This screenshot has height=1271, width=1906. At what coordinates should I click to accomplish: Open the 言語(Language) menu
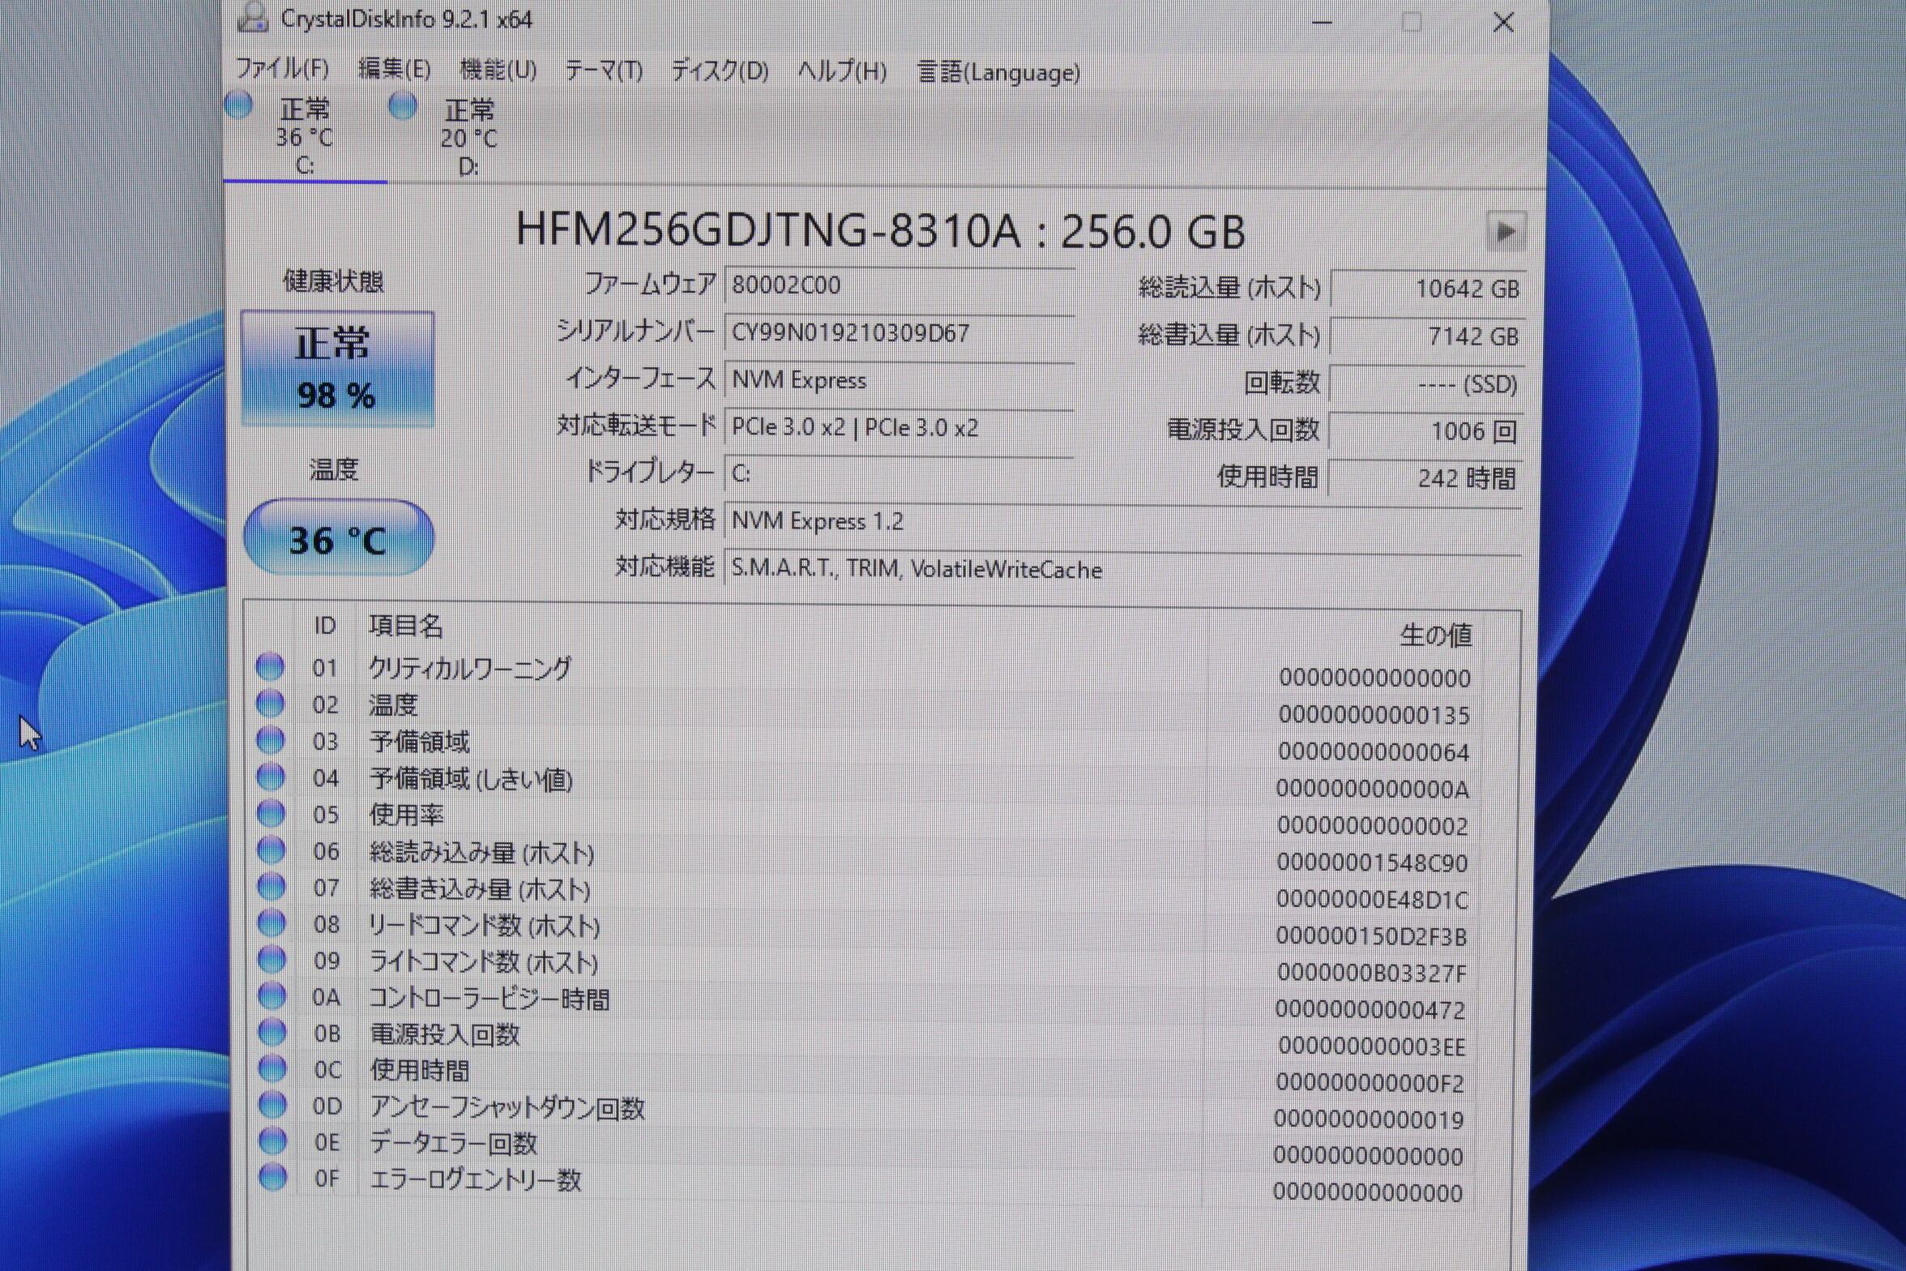click(998, 73)
